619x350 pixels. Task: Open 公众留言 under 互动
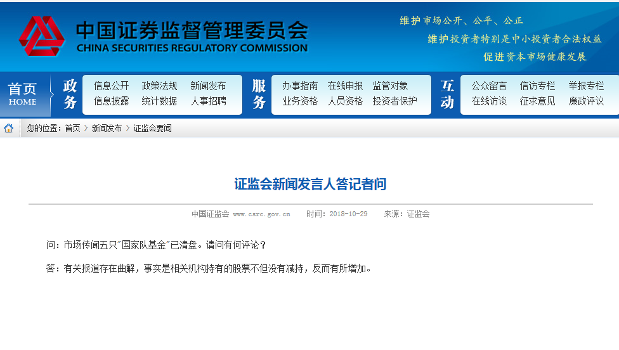coord(489,86)
